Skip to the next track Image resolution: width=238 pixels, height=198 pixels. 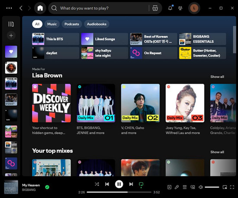click(131, 184)
